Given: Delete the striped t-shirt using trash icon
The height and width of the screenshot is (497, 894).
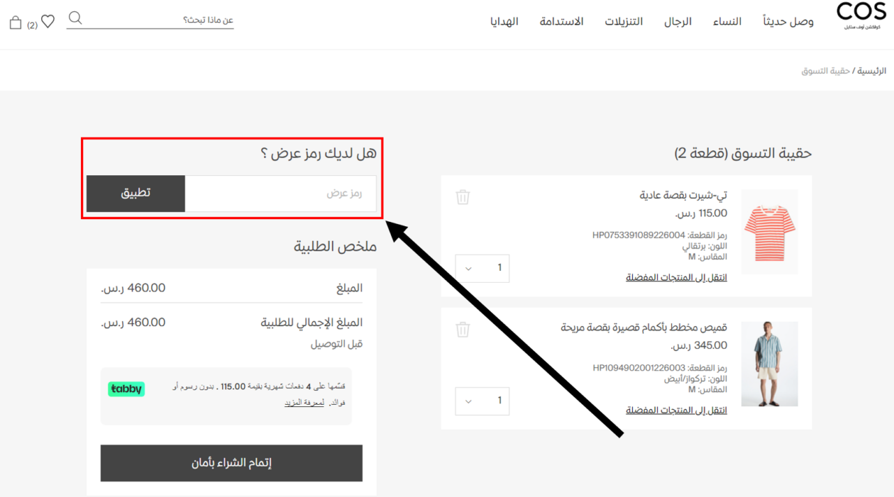Looking at the screenshot, I should [462, 198].
